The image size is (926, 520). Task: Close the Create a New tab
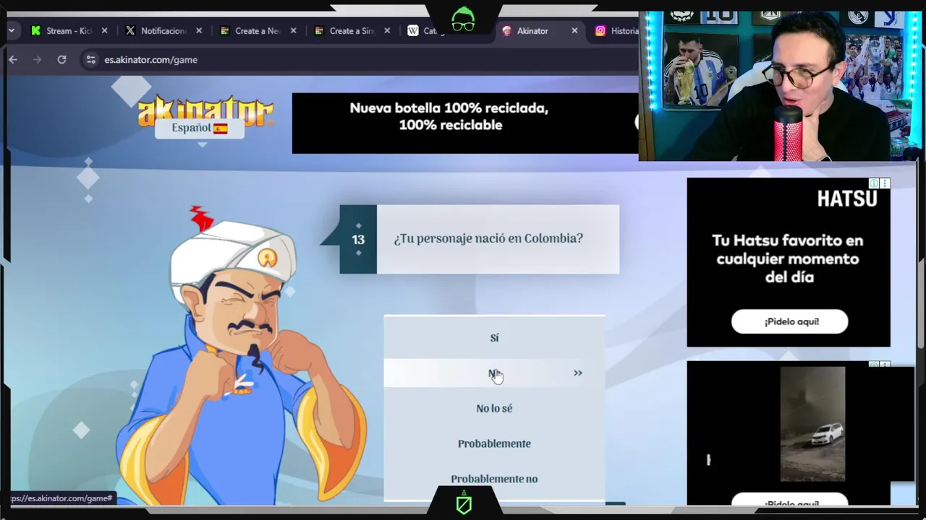click(293, 30)
